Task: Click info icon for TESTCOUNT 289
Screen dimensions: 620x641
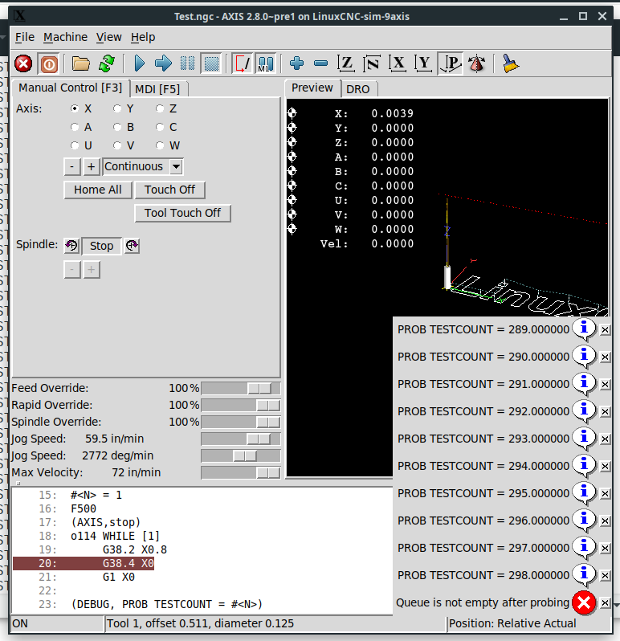Action: [x=584, y=329]
